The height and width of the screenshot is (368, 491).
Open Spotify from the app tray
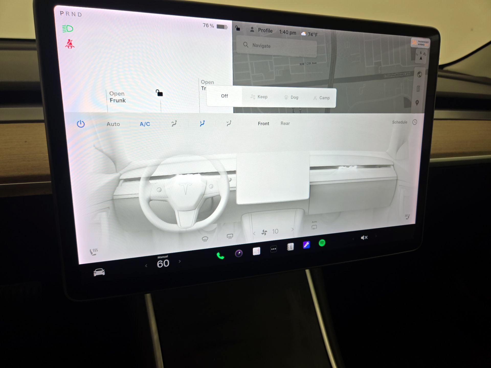(x=322, y=243)
